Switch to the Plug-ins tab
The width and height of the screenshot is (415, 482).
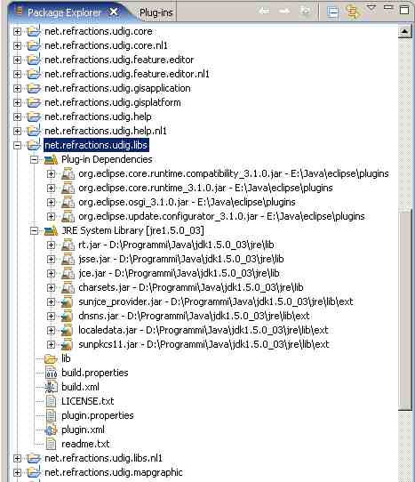click(156, 12)
